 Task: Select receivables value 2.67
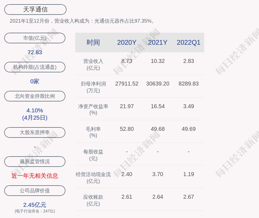click(189, 197)
